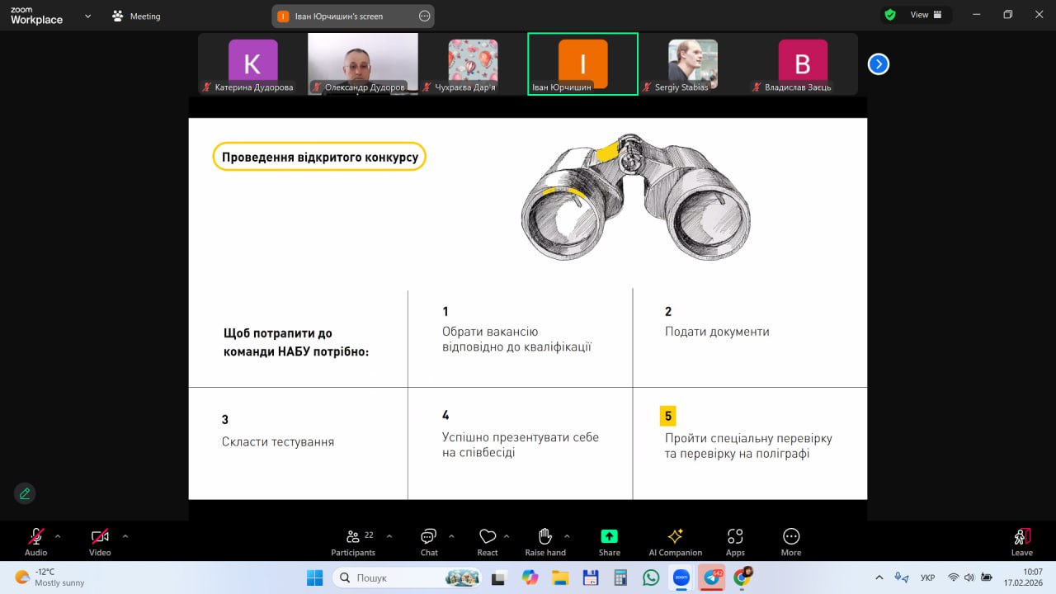Open the Apps panel
The width and height of the screenshot is (1056, 594).
click(x=735, y=541)
